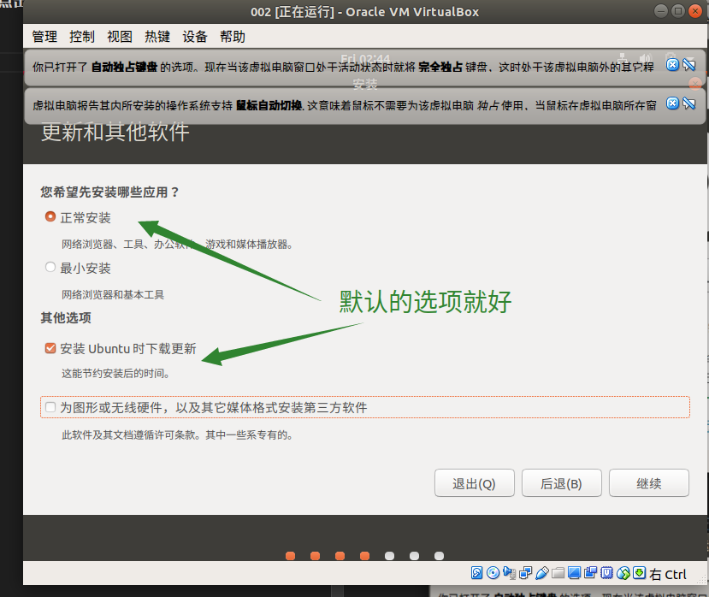Open the 管理 menu
The height and width of the screenshot is (597, 709).
click(44, 37)
